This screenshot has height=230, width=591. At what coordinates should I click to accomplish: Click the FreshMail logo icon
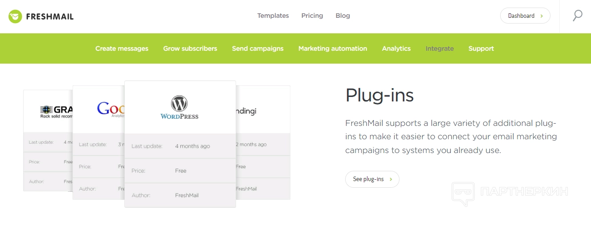coord(15,16)
